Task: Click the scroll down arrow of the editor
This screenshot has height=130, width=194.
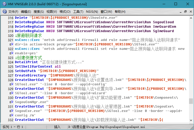Action: pos(191,120)
